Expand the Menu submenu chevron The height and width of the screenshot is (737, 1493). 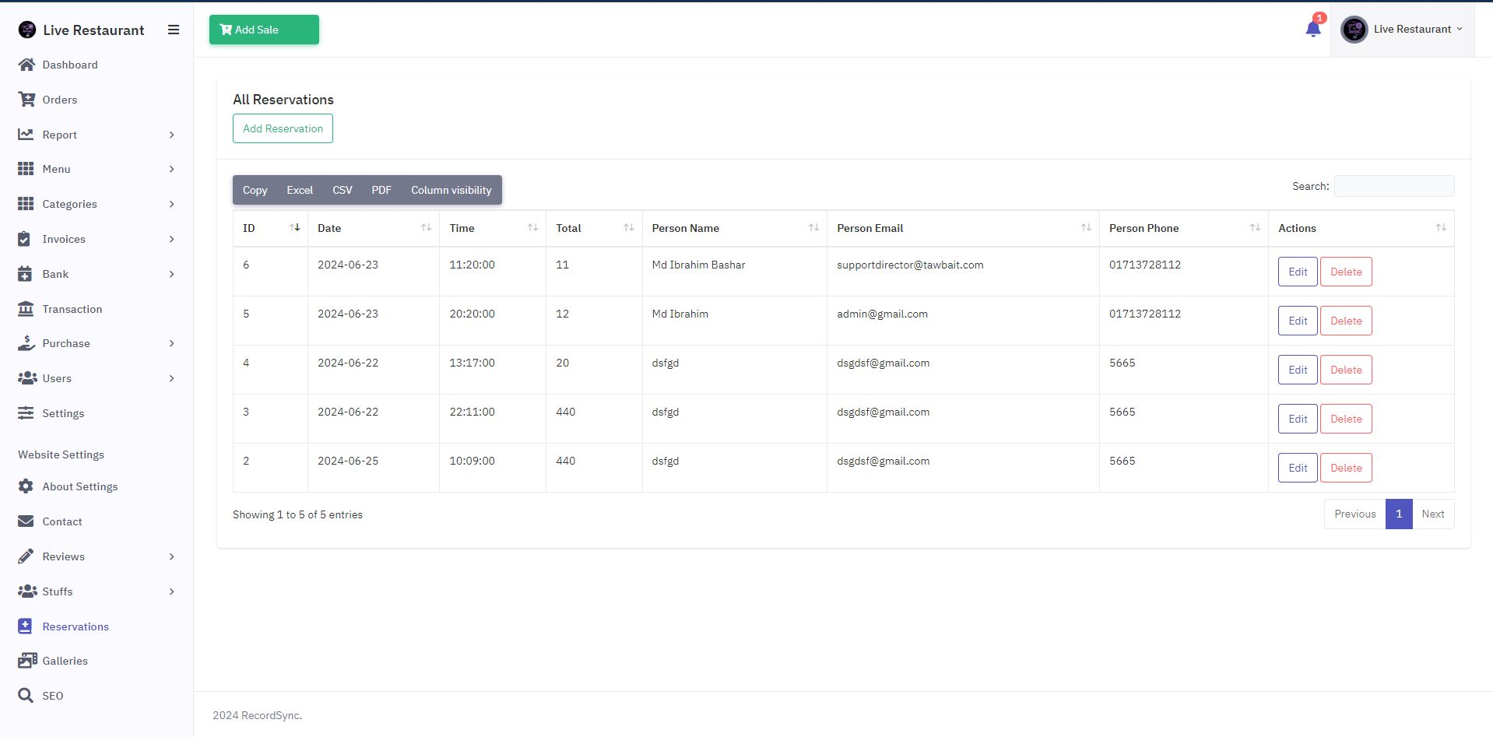point(172,169)
